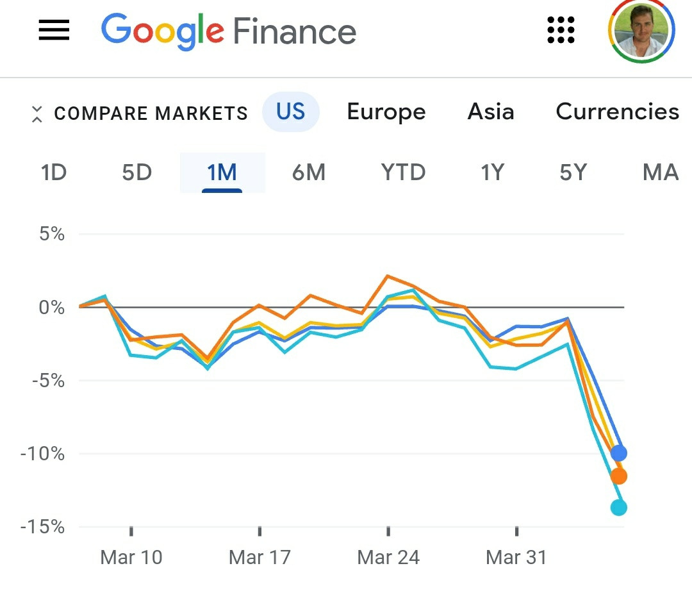Image resolution: width=692 pixels, height=600 pixels.
Task: Open the Google apps grid
Action: (561, 30)
